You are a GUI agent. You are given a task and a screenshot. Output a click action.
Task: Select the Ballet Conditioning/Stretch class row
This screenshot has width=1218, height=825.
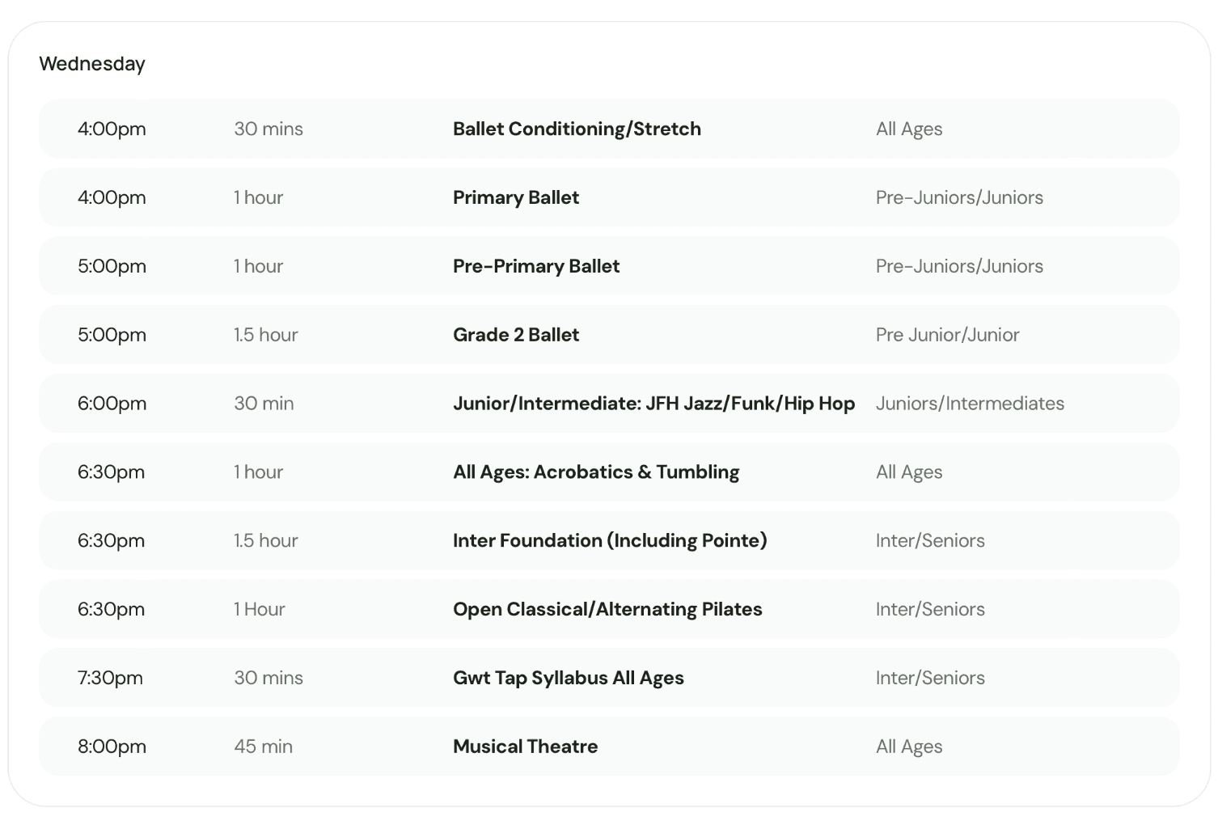click(x=609, y=129)
